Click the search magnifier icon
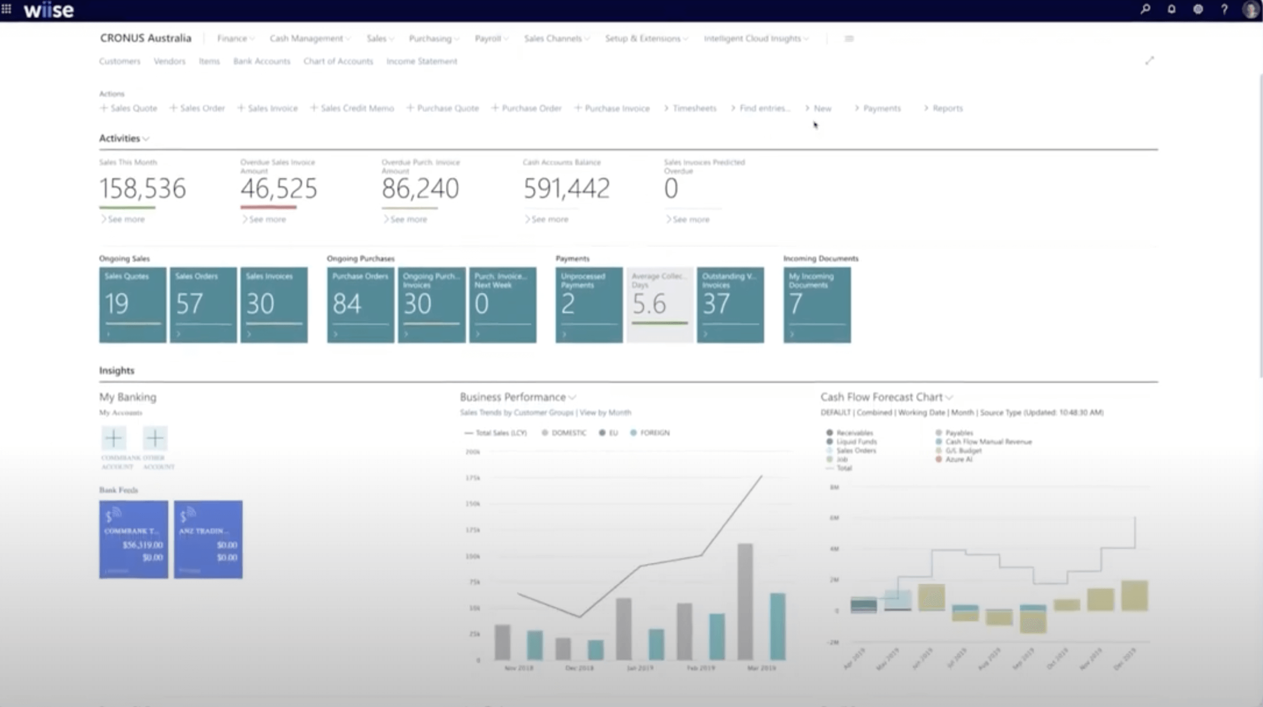This screenshot has width=1263, height=707. (x=1146, y=9)
